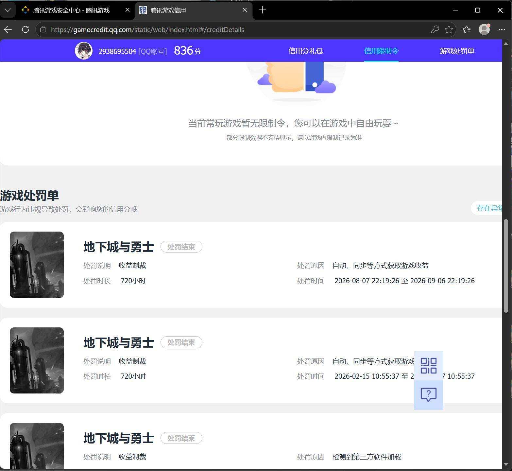Click 处罚结束 badge on the 2026-08-07 penalty

coord(181,247)
